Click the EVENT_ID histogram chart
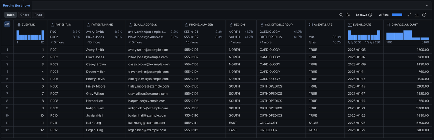 (30, 35)
